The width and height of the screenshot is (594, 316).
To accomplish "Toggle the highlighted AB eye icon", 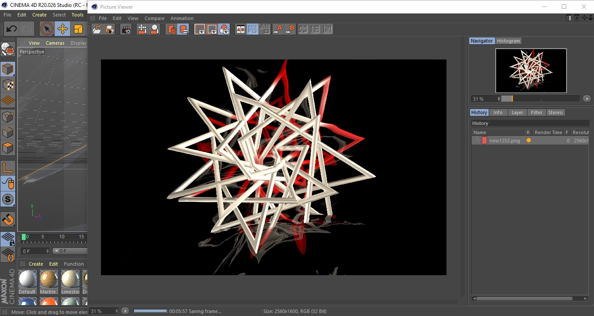I will point(252,29).
